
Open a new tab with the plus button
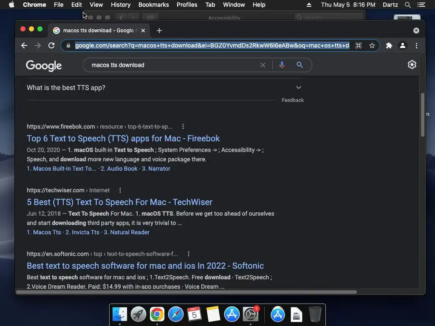tap(159, 31)
